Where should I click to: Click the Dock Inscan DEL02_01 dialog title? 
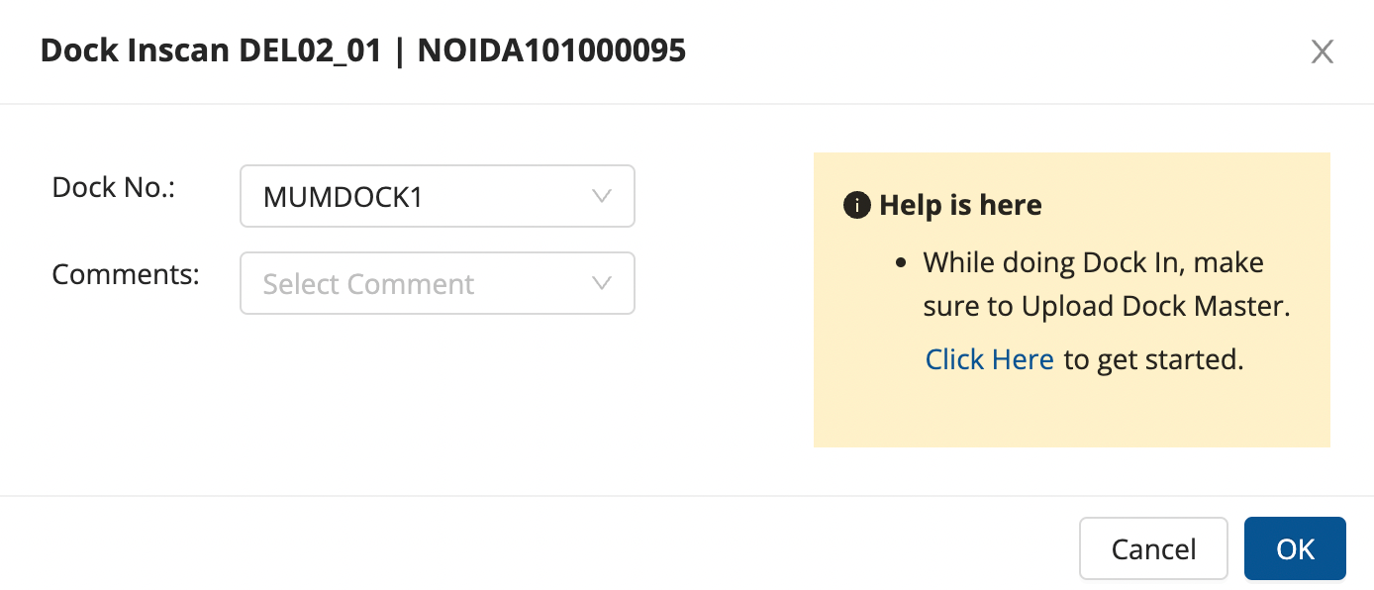211,51
